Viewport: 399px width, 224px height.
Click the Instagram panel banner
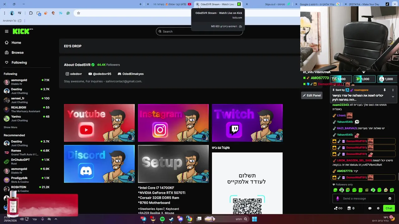click(x=173, y=123)
